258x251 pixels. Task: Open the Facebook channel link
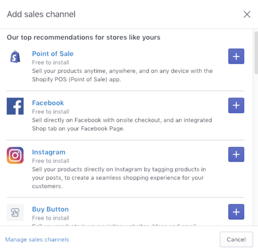click(48, 103)
